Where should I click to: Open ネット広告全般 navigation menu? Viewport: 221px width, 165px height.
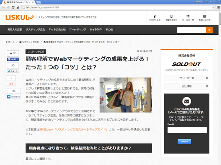coord(57,30)
